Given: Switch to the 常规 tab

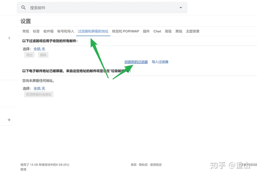Looking at the screenshot, I should (26, 31).
